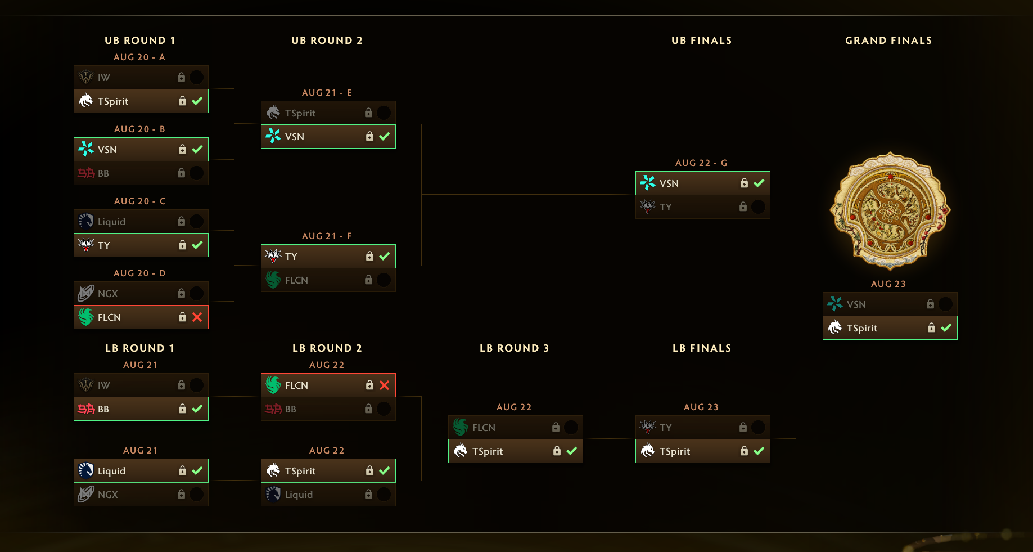
Task: Click the Aug 22 - G match label
Action: point(701,163)
